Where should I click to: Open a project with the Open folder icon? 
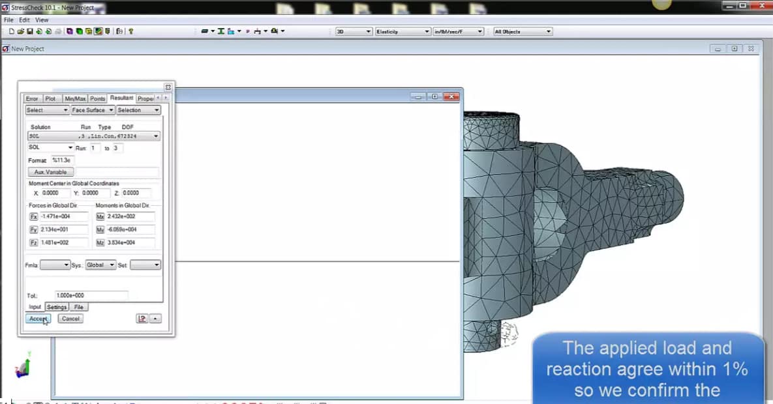pyautogui.click(x=20, y=31)
